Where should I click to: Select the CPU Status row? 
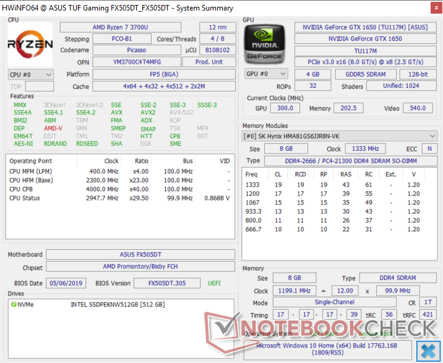click(x=120, y=198)
